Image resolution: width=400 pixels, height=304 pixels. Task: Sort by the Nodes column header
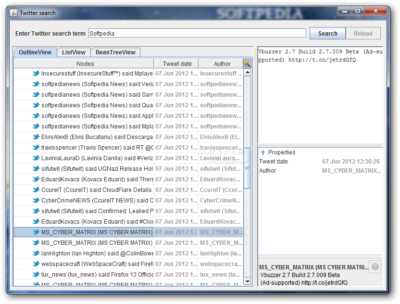tap(84, 63)
